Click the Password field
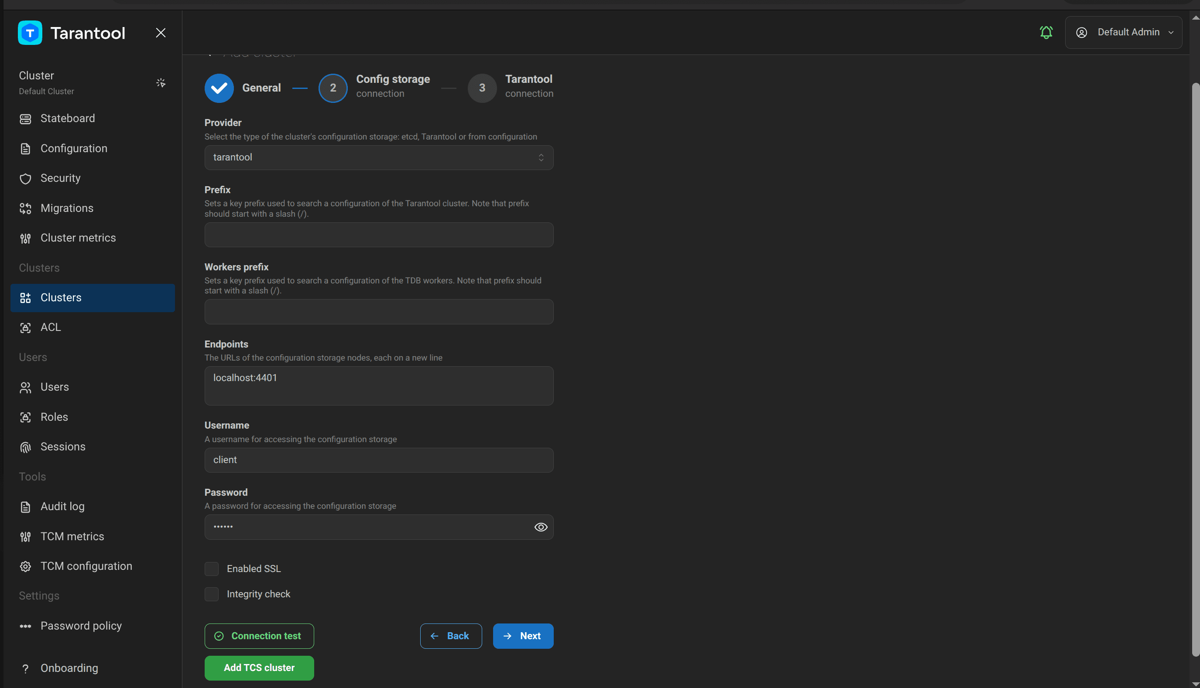The image size is (1200, 688). tap(379, 527)
